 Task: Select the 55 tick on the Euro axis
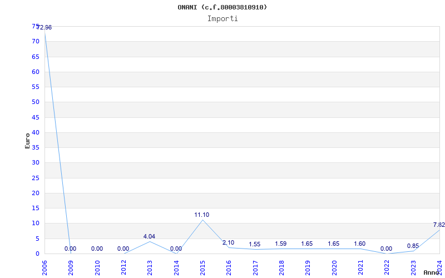[x=36, y=87]
